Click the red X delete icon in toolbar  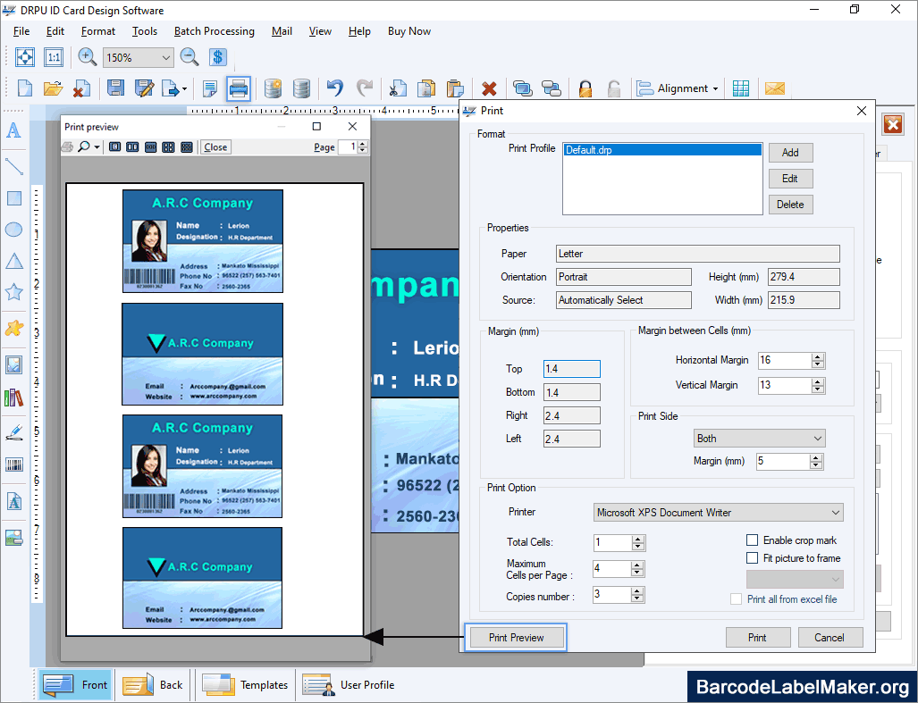click(490, 89)
